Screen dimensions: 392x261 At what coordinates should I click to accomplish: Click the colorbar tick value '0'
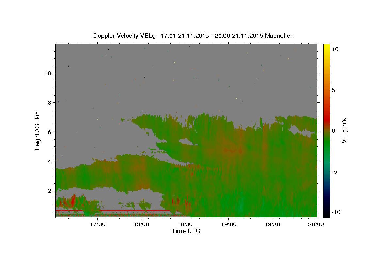333,131
